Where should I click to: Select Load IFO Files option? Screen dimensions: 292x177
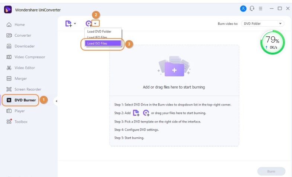click(97, 37)
